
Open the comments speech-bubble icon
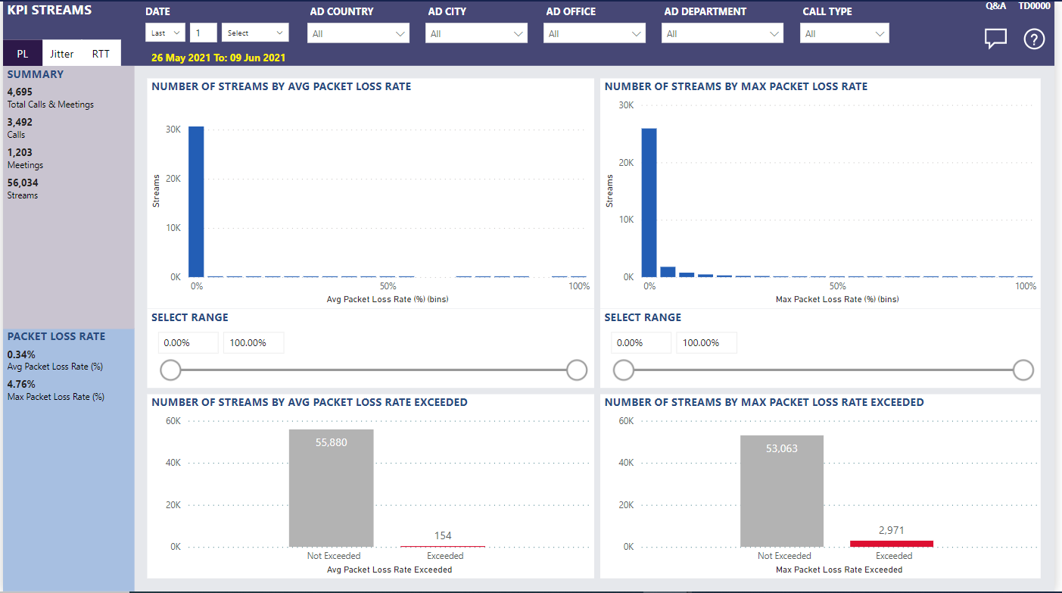click(995, 38)
